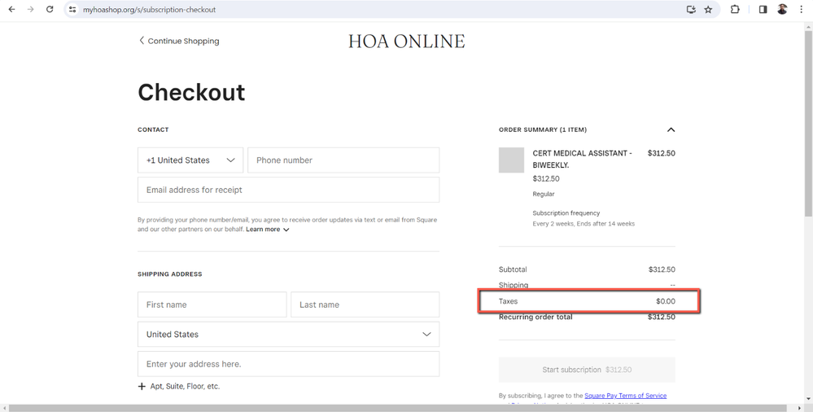Click the user profile avatar
813x412 pixels.
[782, 10]
